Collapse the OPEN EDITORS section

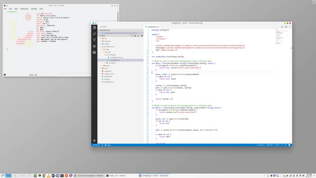click(x=105, y=30)
